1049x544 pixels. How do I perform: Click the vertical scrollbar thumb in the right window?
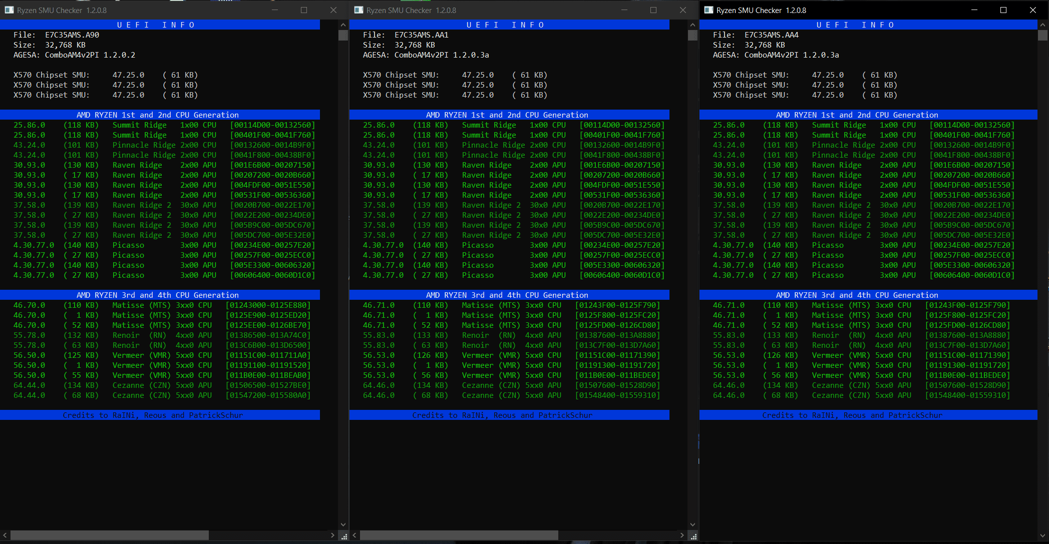[1042, 35]
